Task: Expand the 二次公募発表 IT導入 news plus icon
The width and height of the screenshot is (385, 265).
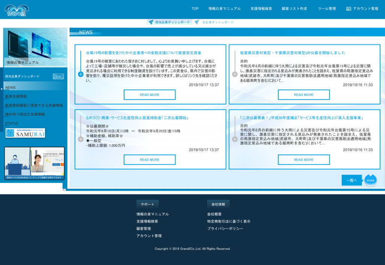Action: pyautogui.click(x=235, y=139)
